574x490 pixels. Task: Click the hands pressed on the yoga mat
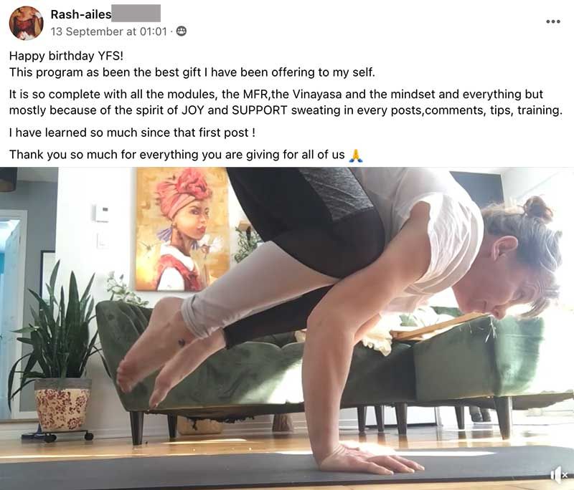click(x=370, y=458)
